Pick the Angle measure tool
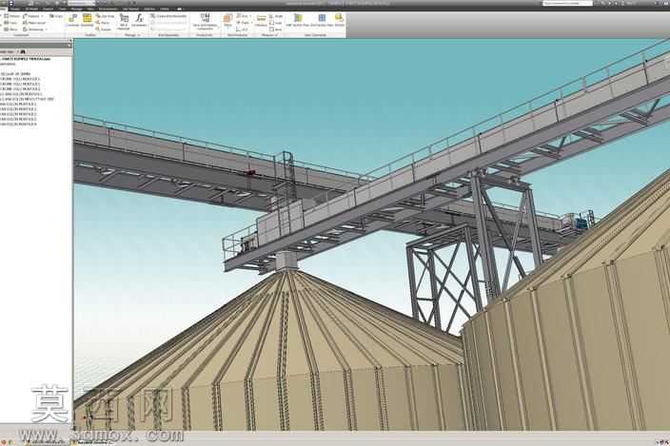Viewport: 670px width, 446px height. [276, 16]
